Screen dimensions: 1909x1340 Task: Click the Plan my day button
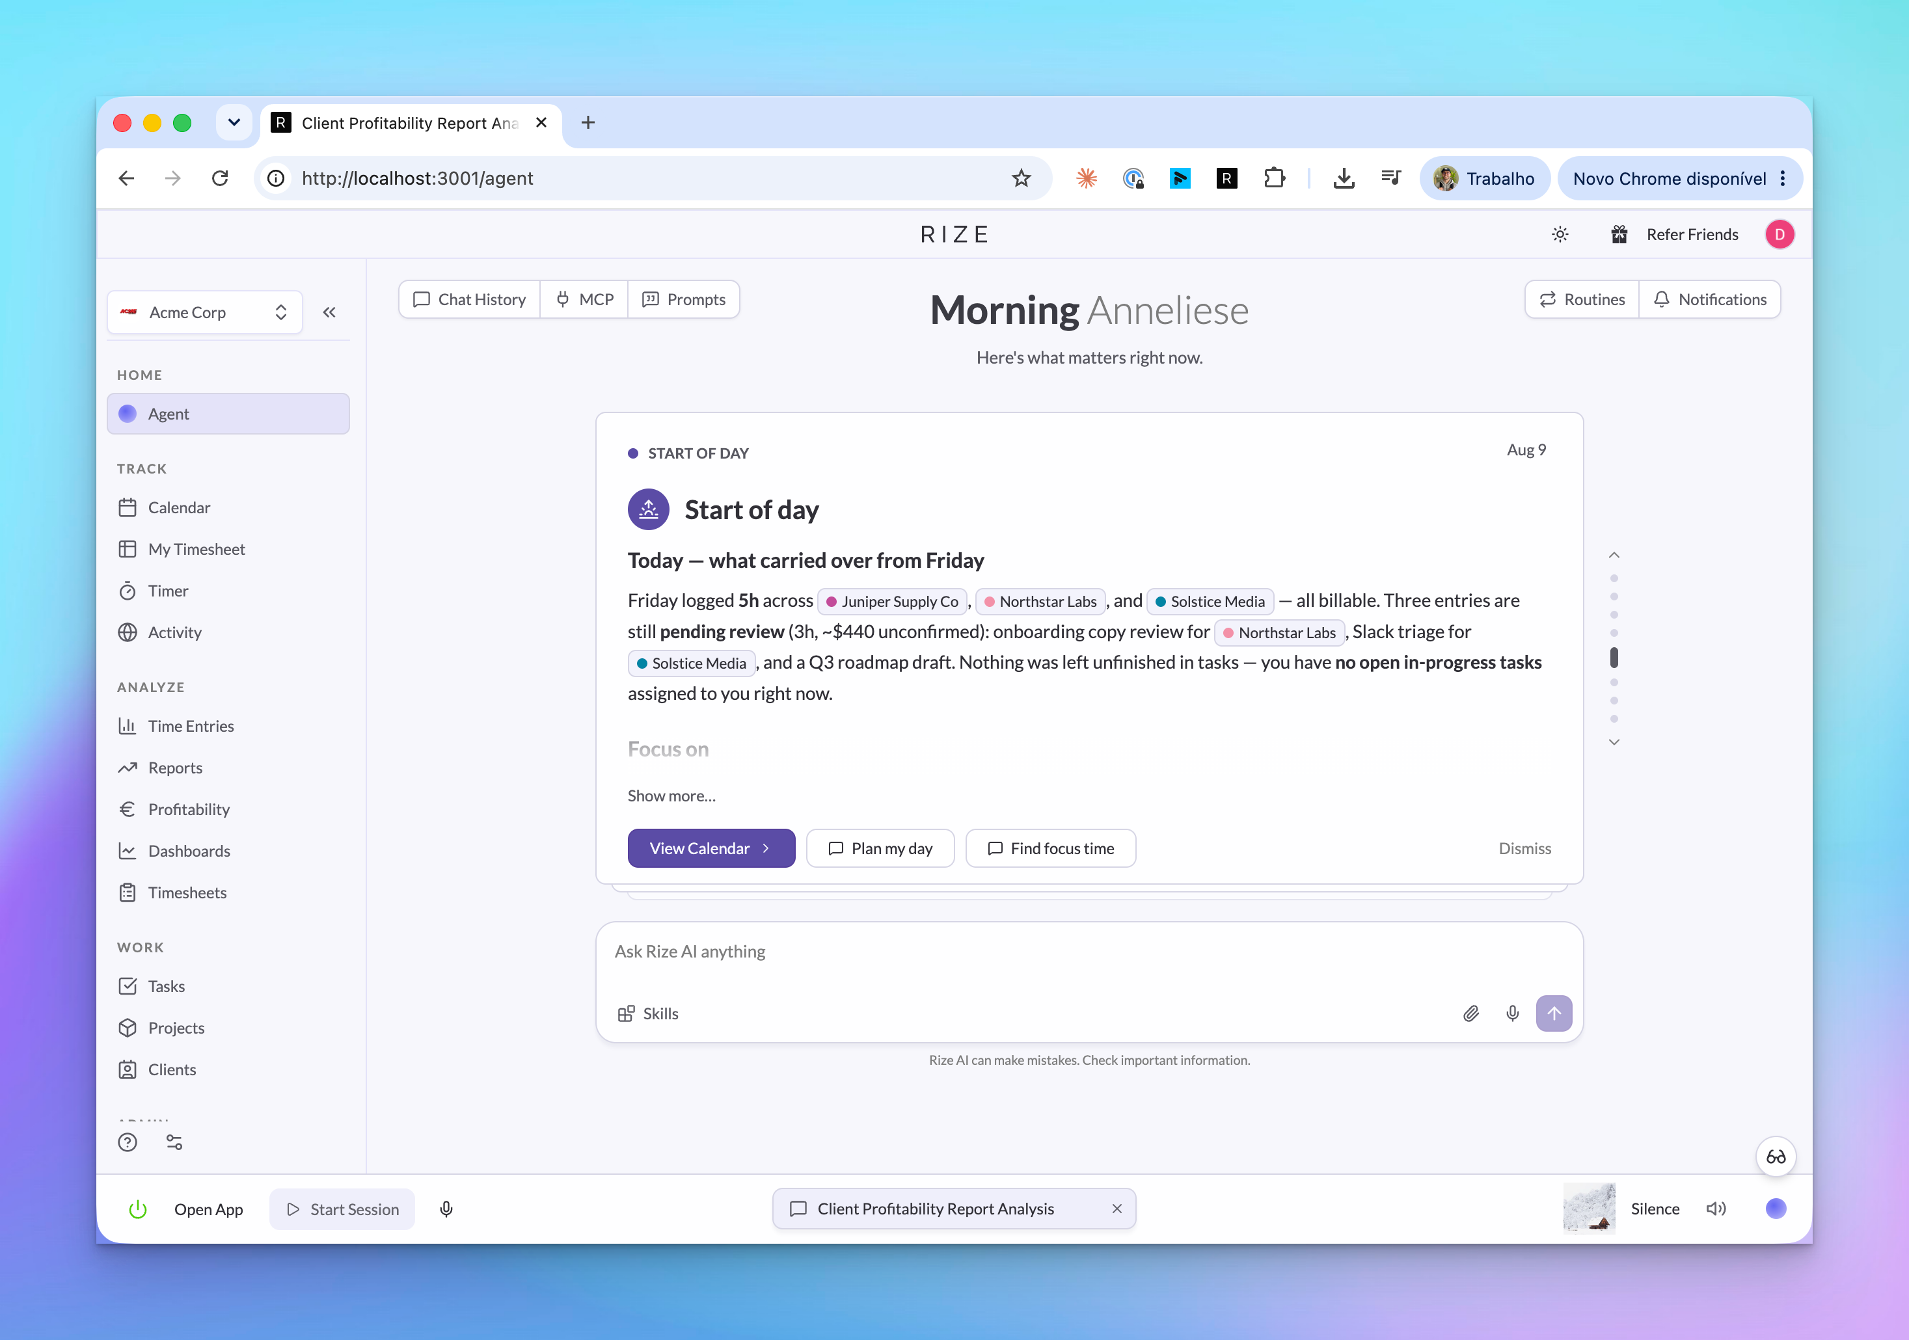[x=880, y=848]
